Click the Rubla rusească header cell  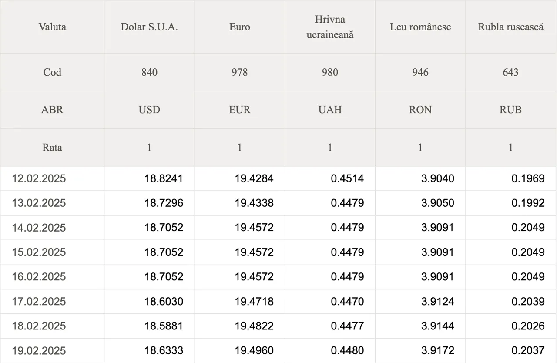(511, 27)
